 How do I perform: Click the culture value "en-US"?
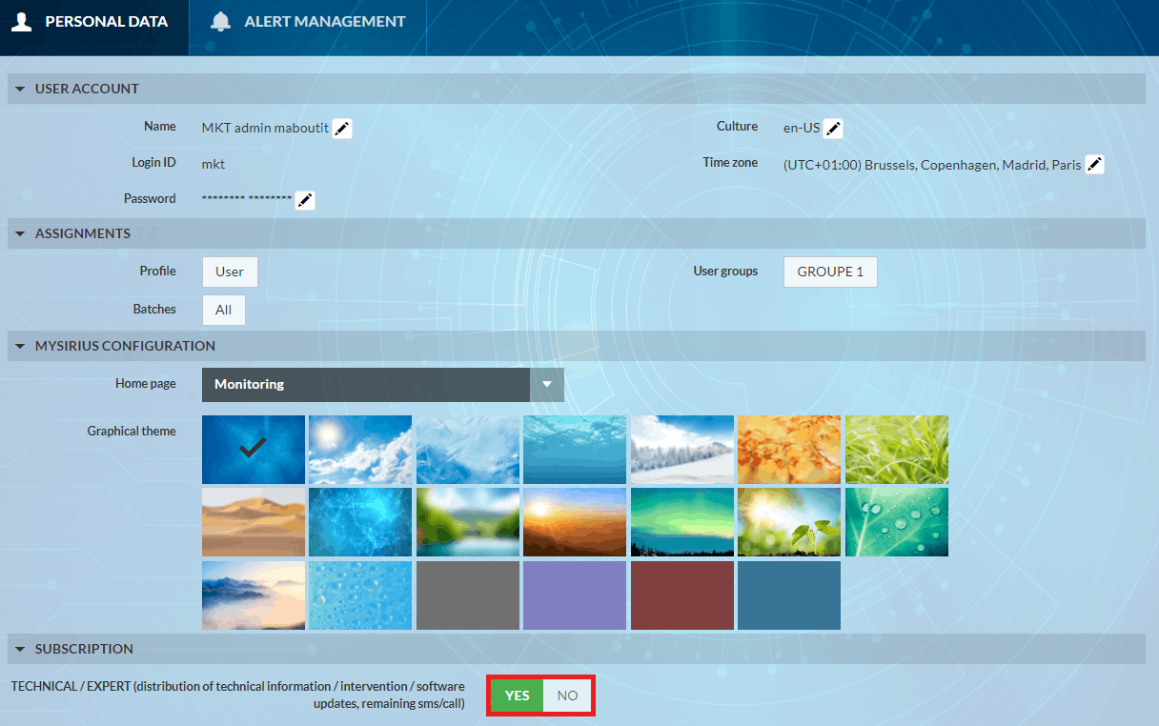click(x=802, y=128)
